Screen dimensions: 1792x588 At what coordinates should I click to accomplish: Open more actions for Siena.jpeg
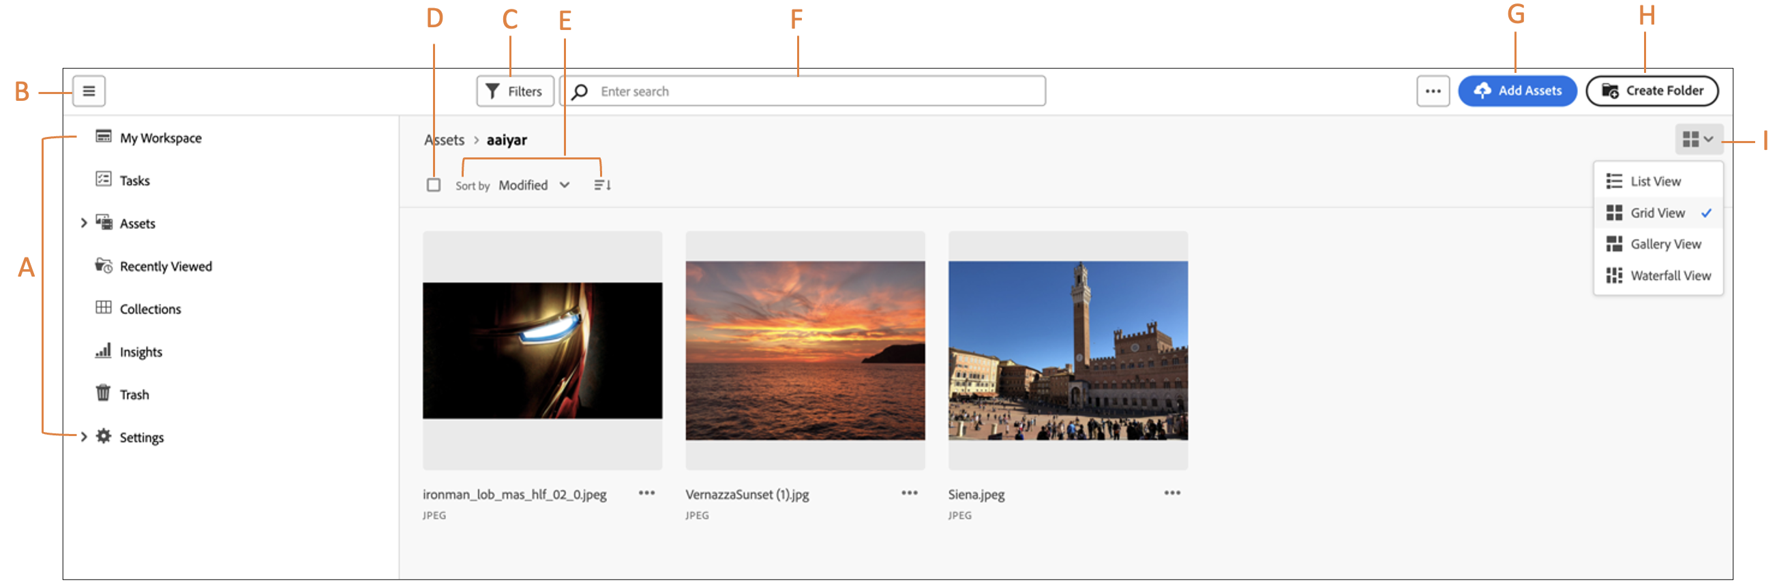1173,493
